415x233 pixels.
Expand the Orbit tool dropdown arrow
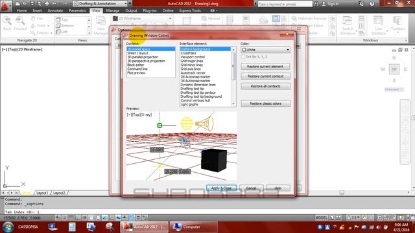pyautogui.click(x=49, y=26)
